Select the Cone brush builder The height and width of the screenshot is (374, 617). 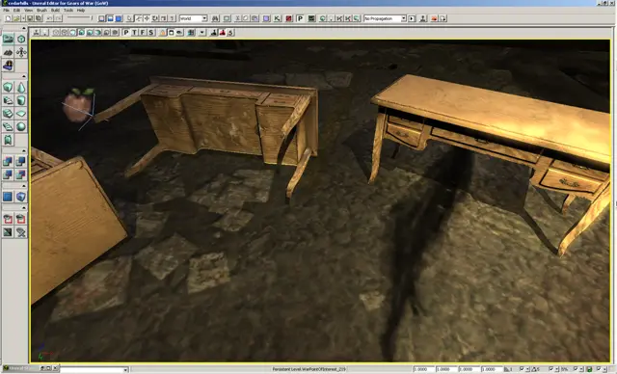click(21, 87)
